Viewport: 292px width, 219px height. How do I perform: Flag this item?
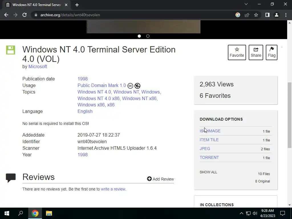point(271,52)
